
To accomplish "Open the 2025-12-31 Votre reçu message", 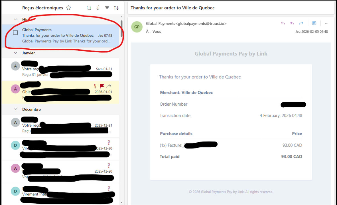I will pos(60,126).
